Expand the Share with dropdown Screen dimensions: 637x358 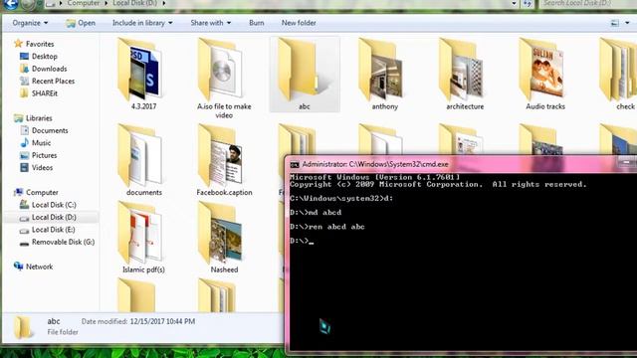coord(211,23)
